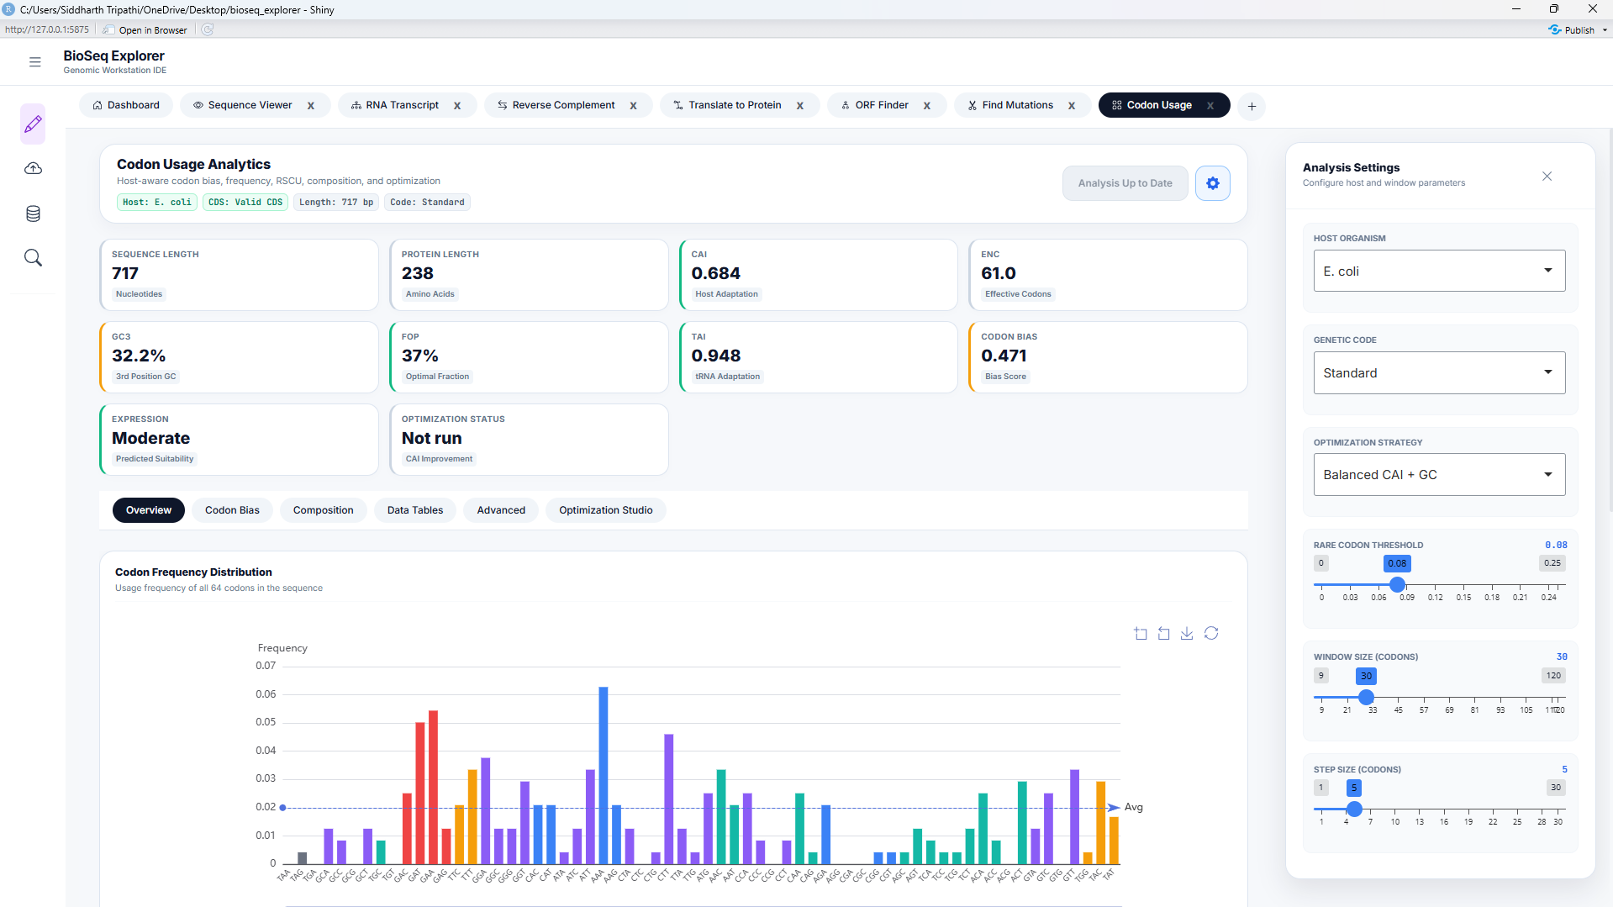Viewport: 1613px width, 907px height.
Task: Click the Rare Codon Threshold slider handle
Action: coord(1397,584)
